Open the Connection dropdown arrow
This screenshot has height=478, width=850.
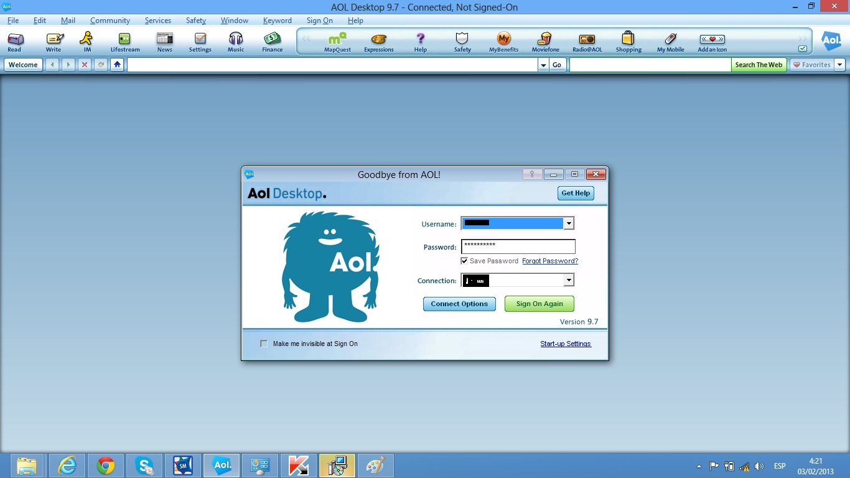pyautogui.click(x=568, y=280)
